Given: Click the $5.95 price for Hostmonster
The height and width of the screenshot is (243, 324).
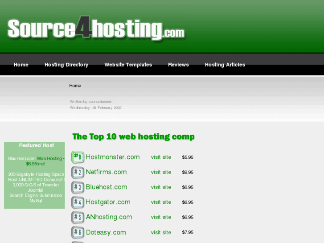Looking at the screenshot, I should [188, 157].
